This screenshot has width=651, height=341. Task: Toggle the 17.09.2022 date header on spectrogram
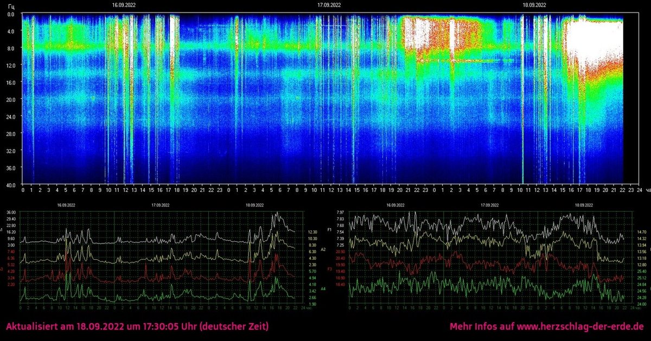[x=329, y=4]
